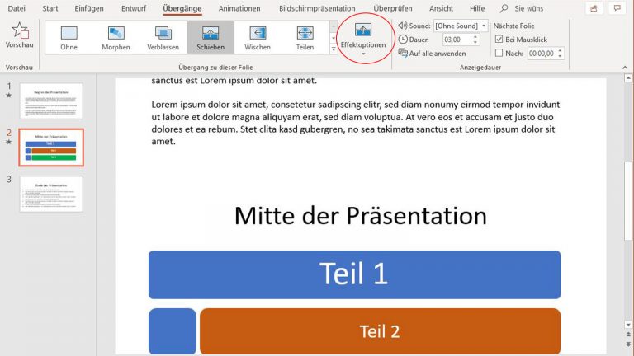Viewport: 634px width, 356px height.
Task: Expand the Sound dropdown list
Action: 483,26
